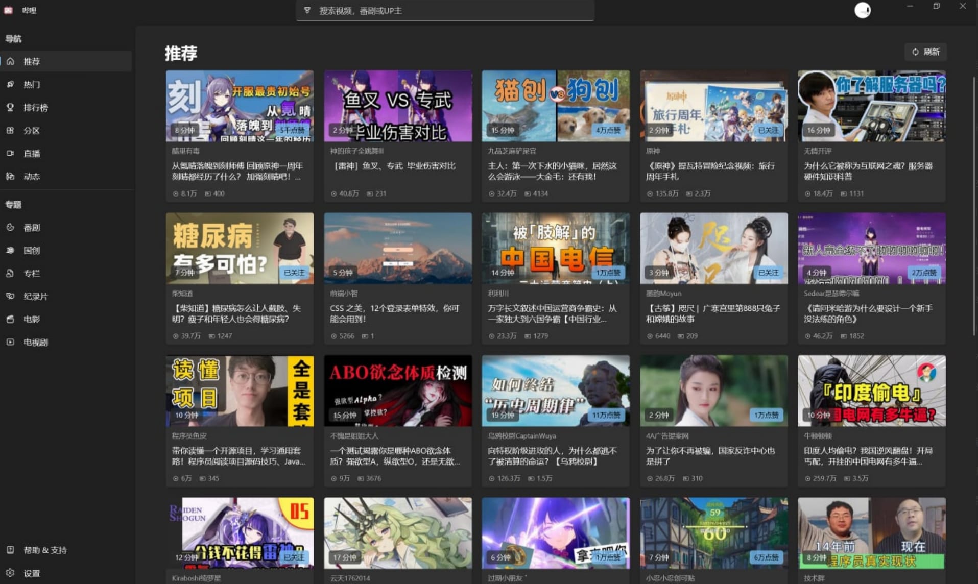The width and height of the screenshot is (978, 584).
Task: Open the 猫创 vs 狗创 video thumbnail
Action: click(556, 106)
